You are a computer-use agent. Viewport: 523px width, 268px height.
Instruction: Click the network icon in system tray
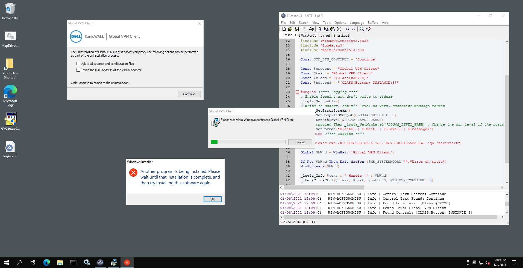pyautogui.click(x=481, y=263)
